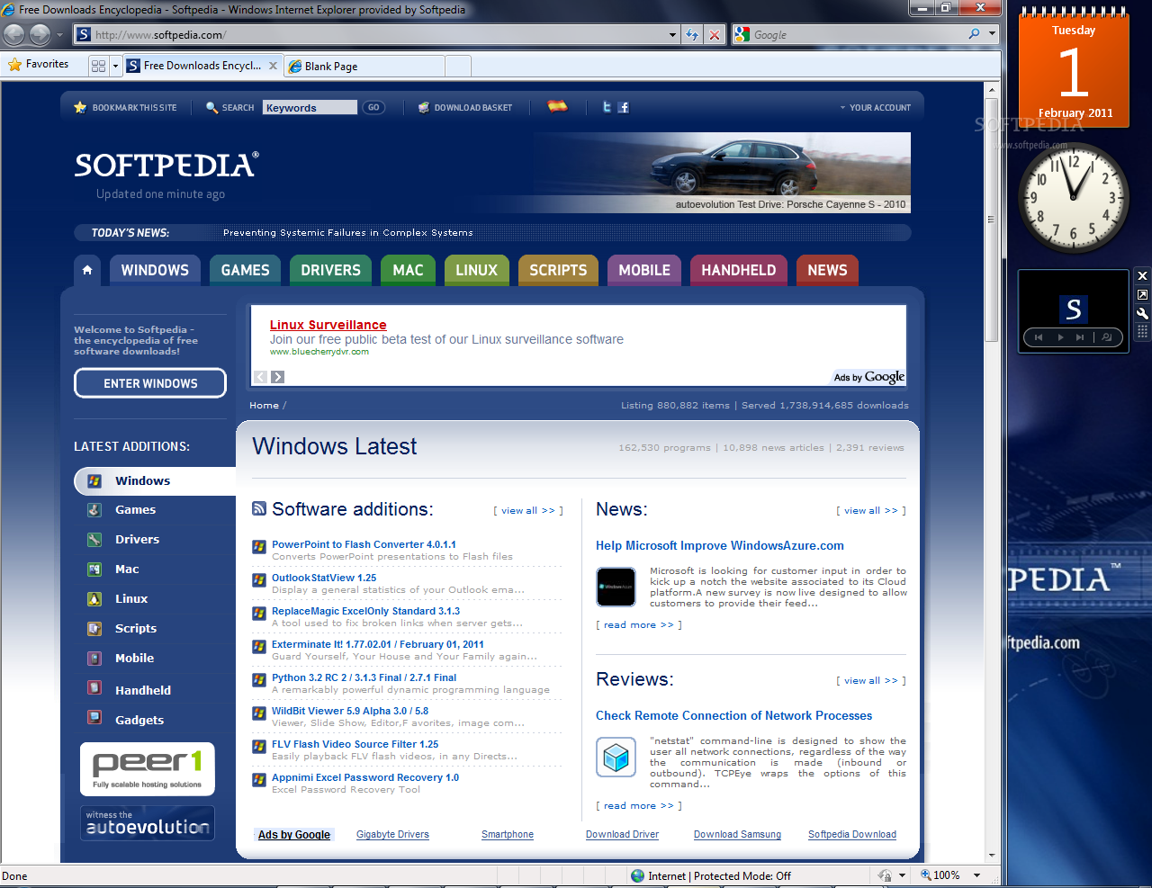Click read more under WindowsAzure news
1152x888 pixels.
[x=639, y=624]
